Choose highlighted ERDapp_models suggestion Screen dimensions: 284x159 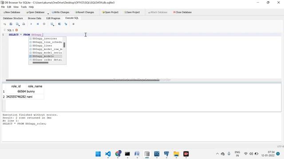pyautogui.click(x=46, y=56)
